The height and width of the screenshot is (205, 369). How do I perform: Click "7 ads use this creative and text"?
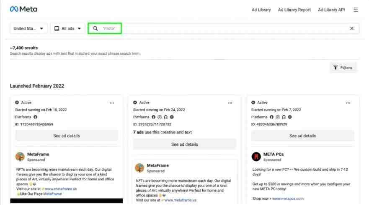coord(163,132)
